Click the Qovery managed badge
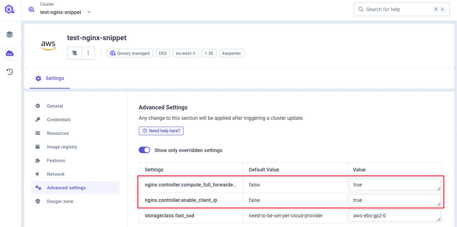 pos(130,53)
